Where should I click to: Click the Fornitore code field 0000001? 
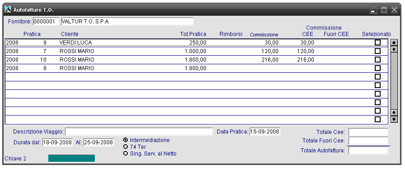(x=46, y=22)
